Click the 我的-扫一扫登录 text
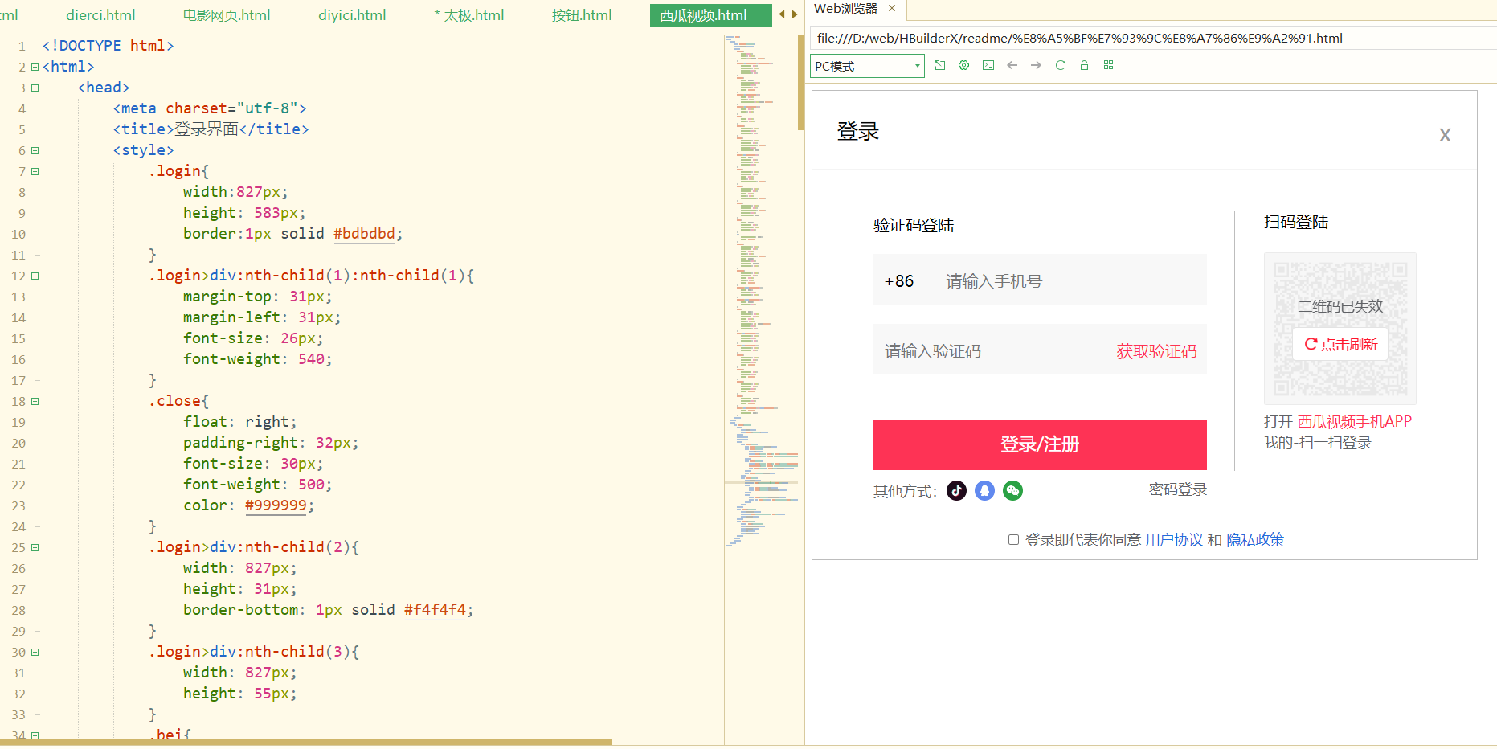This screenshot has width=1497, height=749. [x=1318, y=443]
